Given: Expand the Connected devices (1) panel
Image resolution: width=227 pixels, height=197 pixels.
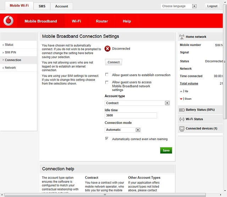Looking at the screenshot, I should tap(200, 129).
